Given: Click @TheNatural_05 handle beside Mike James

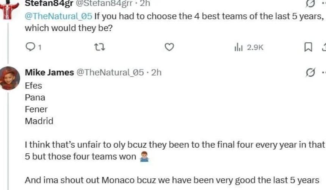Looking at the screenshot, I should [110, 72].
